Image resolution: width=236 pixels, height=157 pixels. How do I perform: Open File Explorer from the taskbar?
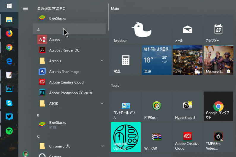[x=9, y=20]
